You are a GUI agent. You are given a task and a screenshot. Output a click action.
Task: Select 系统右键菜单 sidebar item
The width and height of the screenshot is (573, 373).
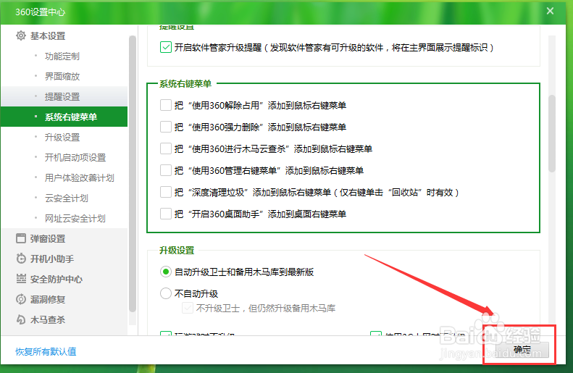click(x=64, y=117)
